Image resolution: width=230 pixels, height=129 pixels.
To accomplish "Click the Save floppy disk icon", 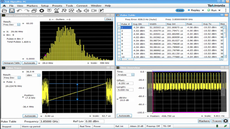I will pyautogui.click(x=12, y=11).
